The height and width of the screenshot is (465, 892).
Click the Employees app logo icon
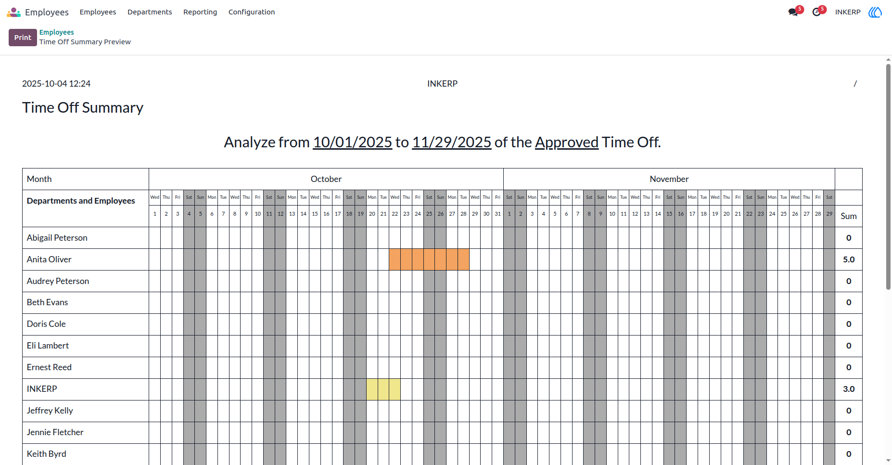point(13,12)
